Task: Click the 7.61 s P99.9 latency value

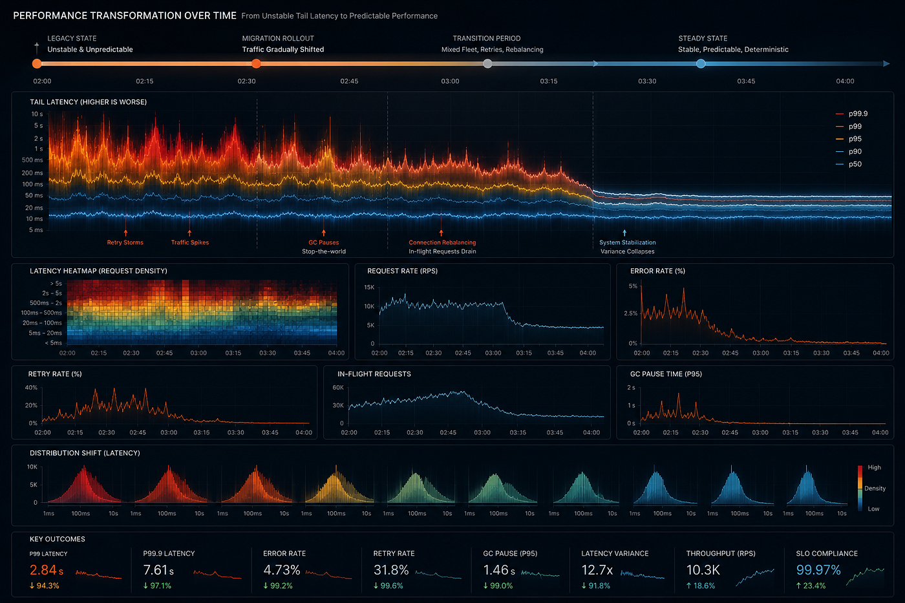Action: [158, 570]
